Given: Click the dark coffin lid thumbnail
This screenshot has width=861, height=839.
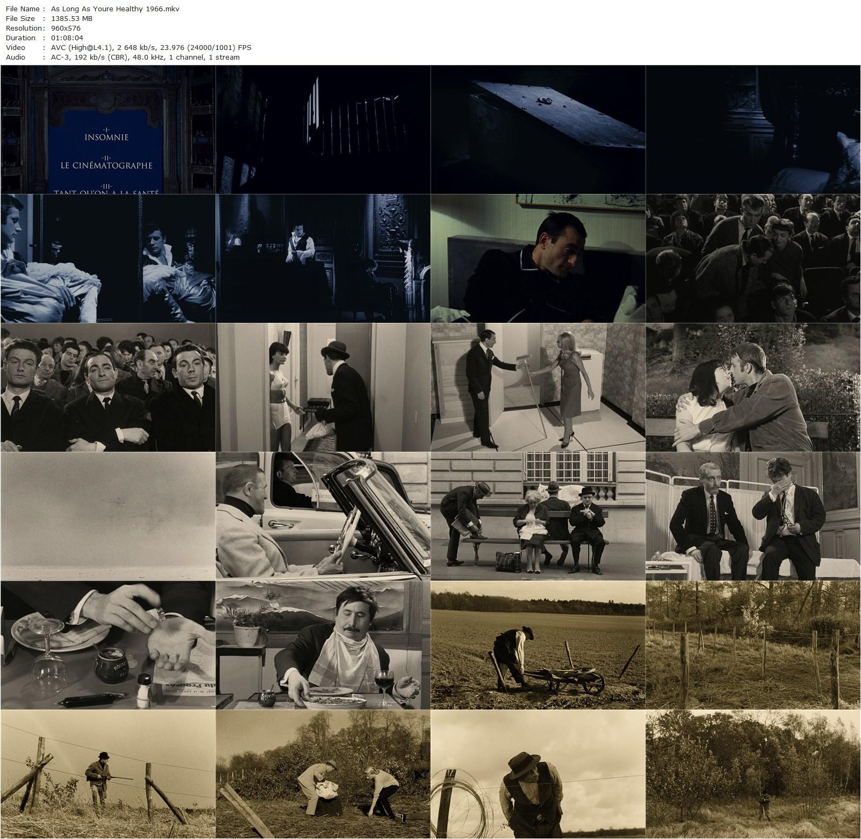Looking at the screenshot, I should coord(537,129).
